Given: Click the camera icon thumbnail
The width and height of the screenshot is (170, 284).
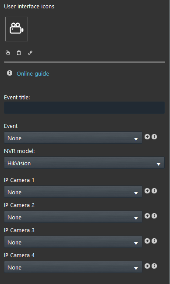Looking at the screenshot, I should click(17, 29).
